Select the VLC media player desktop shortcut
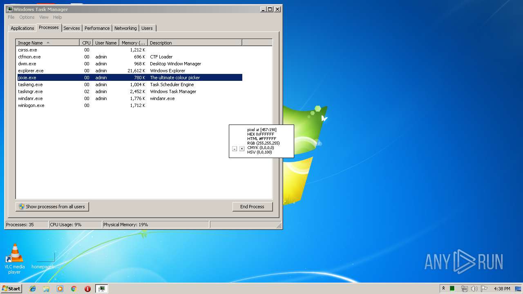Viewport: 523px width, 294px height. (x=15, y=259)
